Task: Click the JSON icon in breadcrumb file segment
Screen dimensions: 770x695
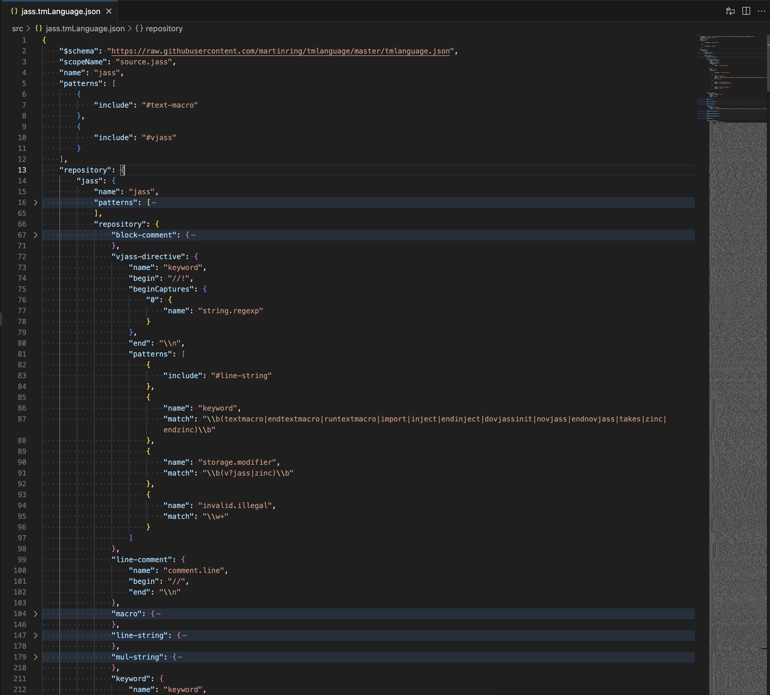Action: point(38,29)
